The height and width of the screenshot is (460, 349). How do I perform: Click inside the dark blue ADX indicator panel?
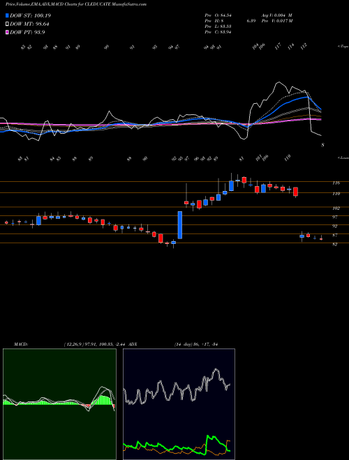179,404
